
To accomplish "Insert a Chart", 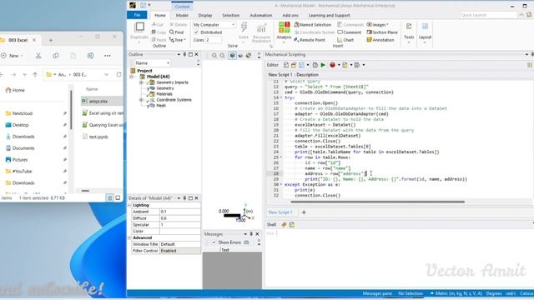I will click(x=345, y=40).
